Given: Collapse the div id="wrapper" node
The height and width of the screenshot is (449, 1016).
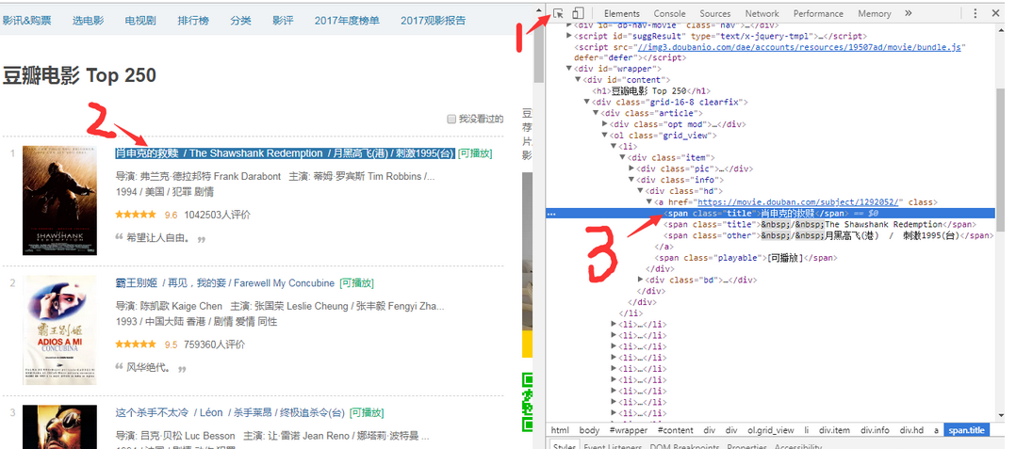Looking at the screenshot, I should [569, 69].
